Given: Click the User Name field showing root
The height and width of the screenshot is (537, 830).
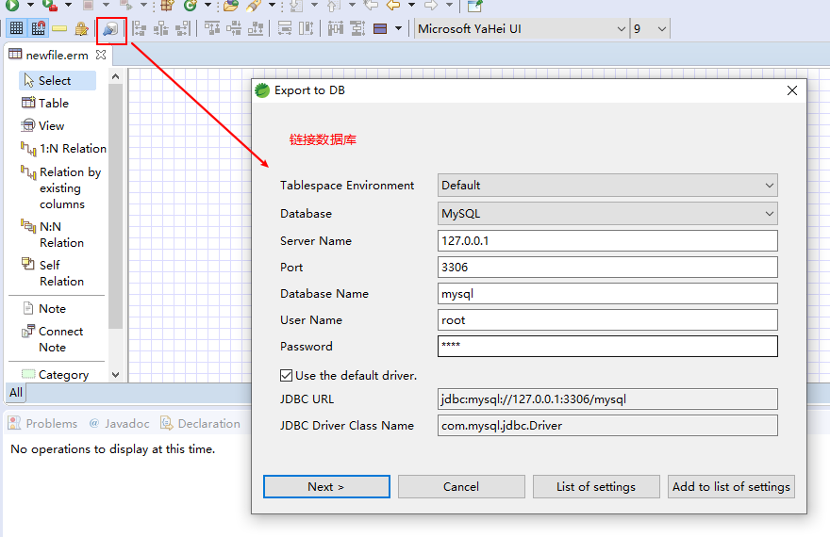Looking at the screenshot, I should coord(607,319).
